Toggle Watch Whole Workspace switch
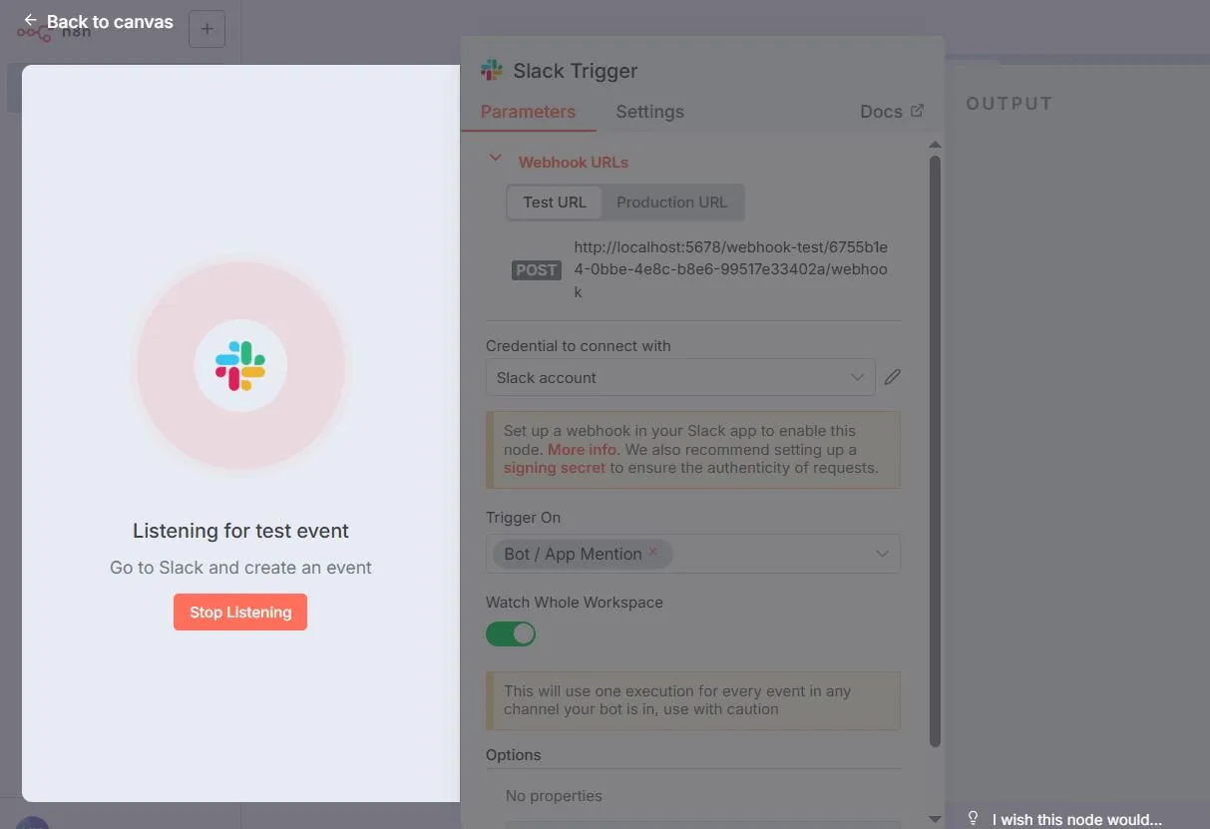The height and width of the screenshot is (829, 1210). tap(511, 633)
